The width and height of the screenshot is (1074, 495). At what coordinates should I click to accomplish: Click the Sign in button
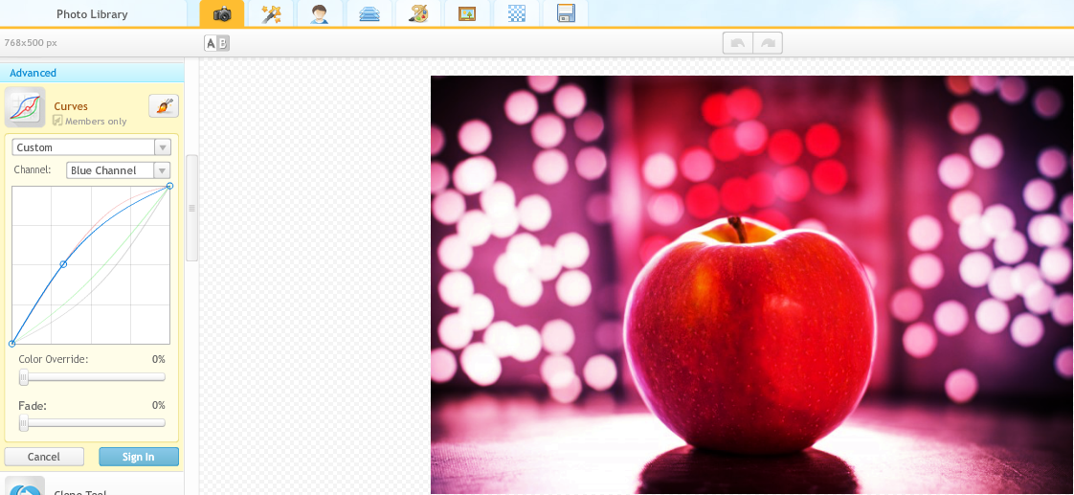(139, 457)
